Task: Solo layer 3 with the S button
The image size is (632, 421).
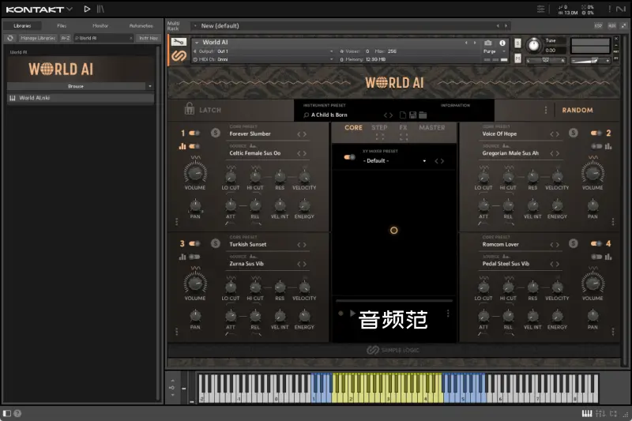Action: tap(215, 243)
